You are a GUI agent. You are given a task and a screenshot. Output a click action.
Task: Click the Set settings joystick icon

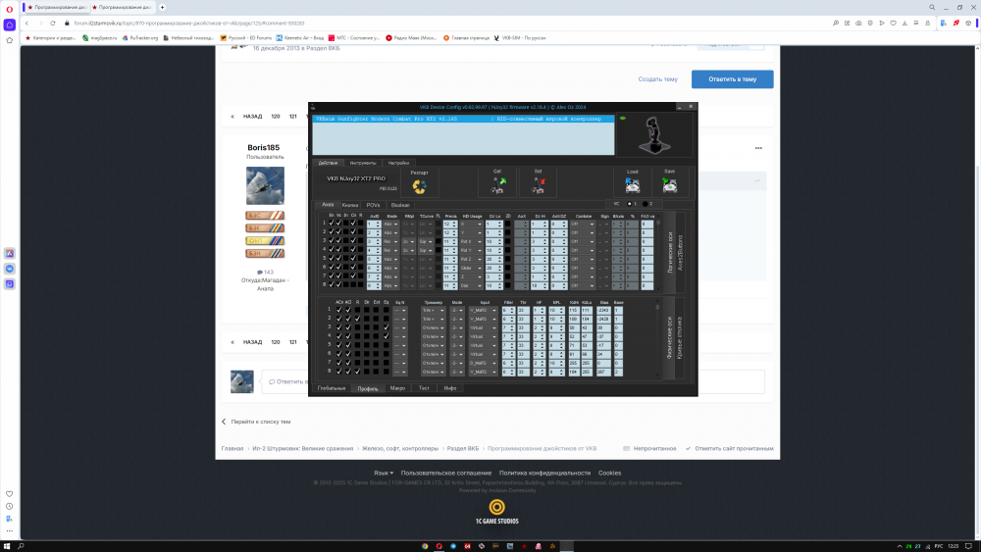tap(538, 185)
